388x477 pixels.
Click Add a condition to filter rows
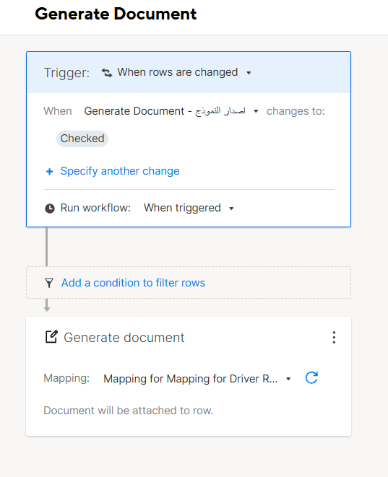(134, 283)
